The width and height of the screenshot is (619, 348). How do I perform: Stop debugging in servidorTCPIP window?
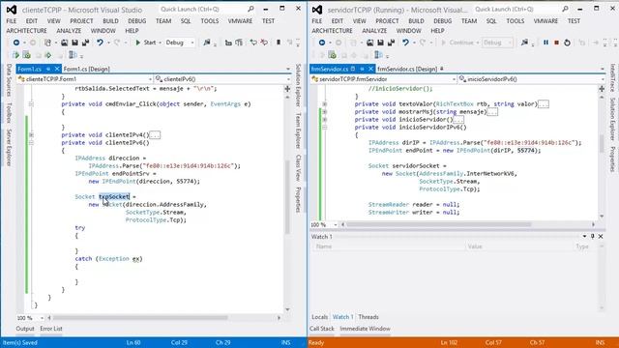556,43
